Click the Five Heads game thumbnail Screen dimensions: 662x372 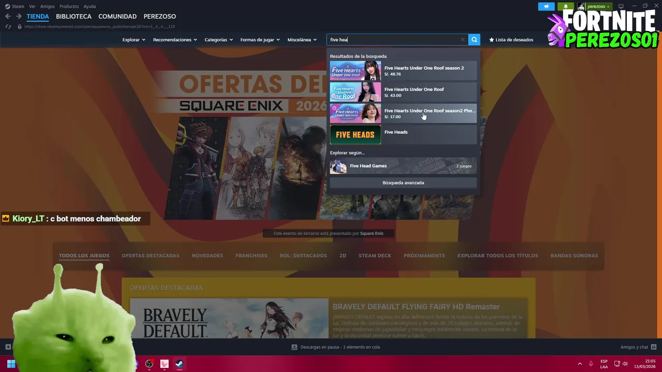pyautogui.click(x=355, y=134)
